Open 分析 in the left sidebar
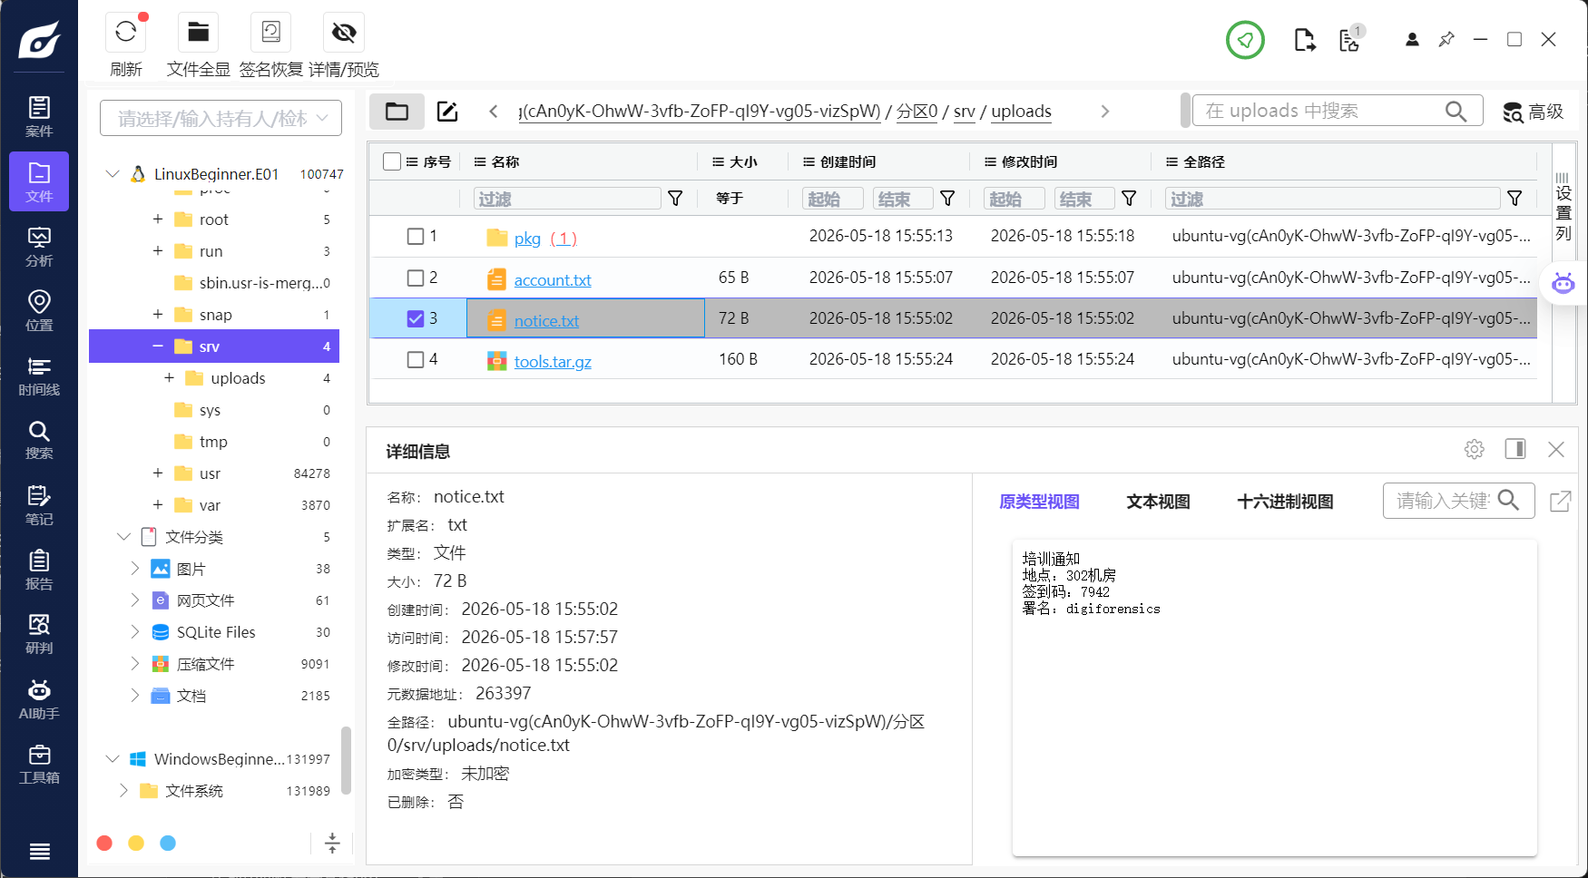 39,247
